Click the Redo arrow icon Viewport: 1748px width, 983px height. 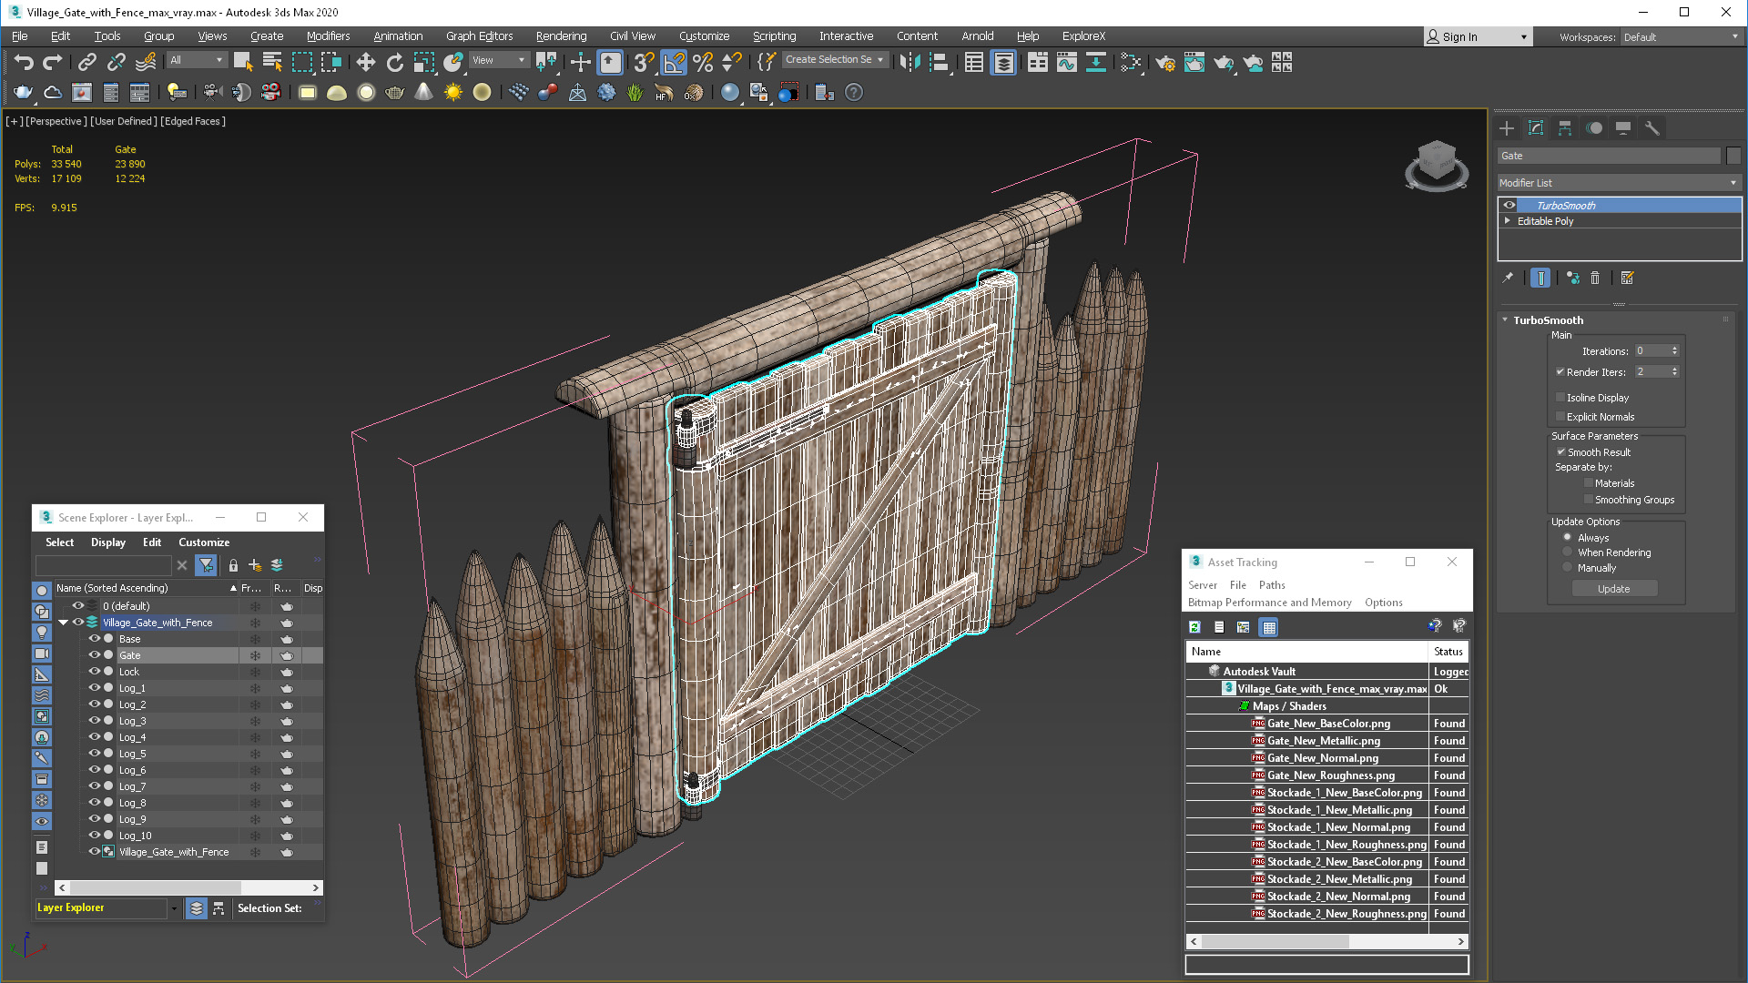tap(53, 62)
